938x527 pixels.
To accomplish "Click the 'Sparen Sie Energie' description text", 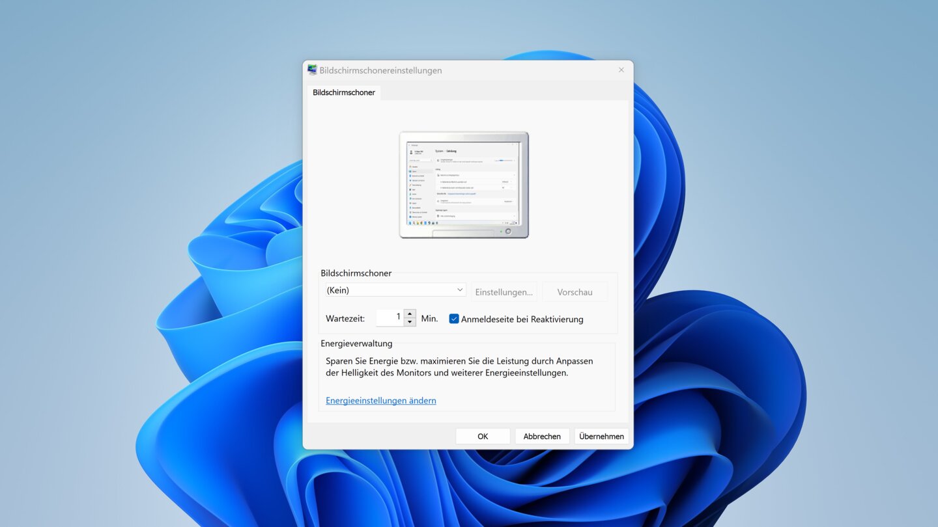I will click(460, 367).
